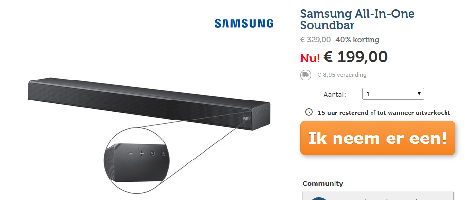
Task: Click the user avatar in Community box
Action: (x=319, y=199)
